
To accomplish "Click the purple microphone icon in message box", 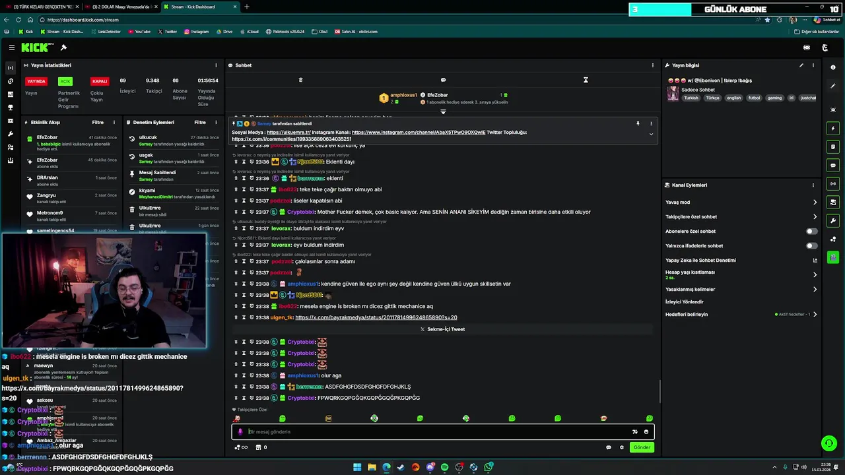I will tap(240, 431).
